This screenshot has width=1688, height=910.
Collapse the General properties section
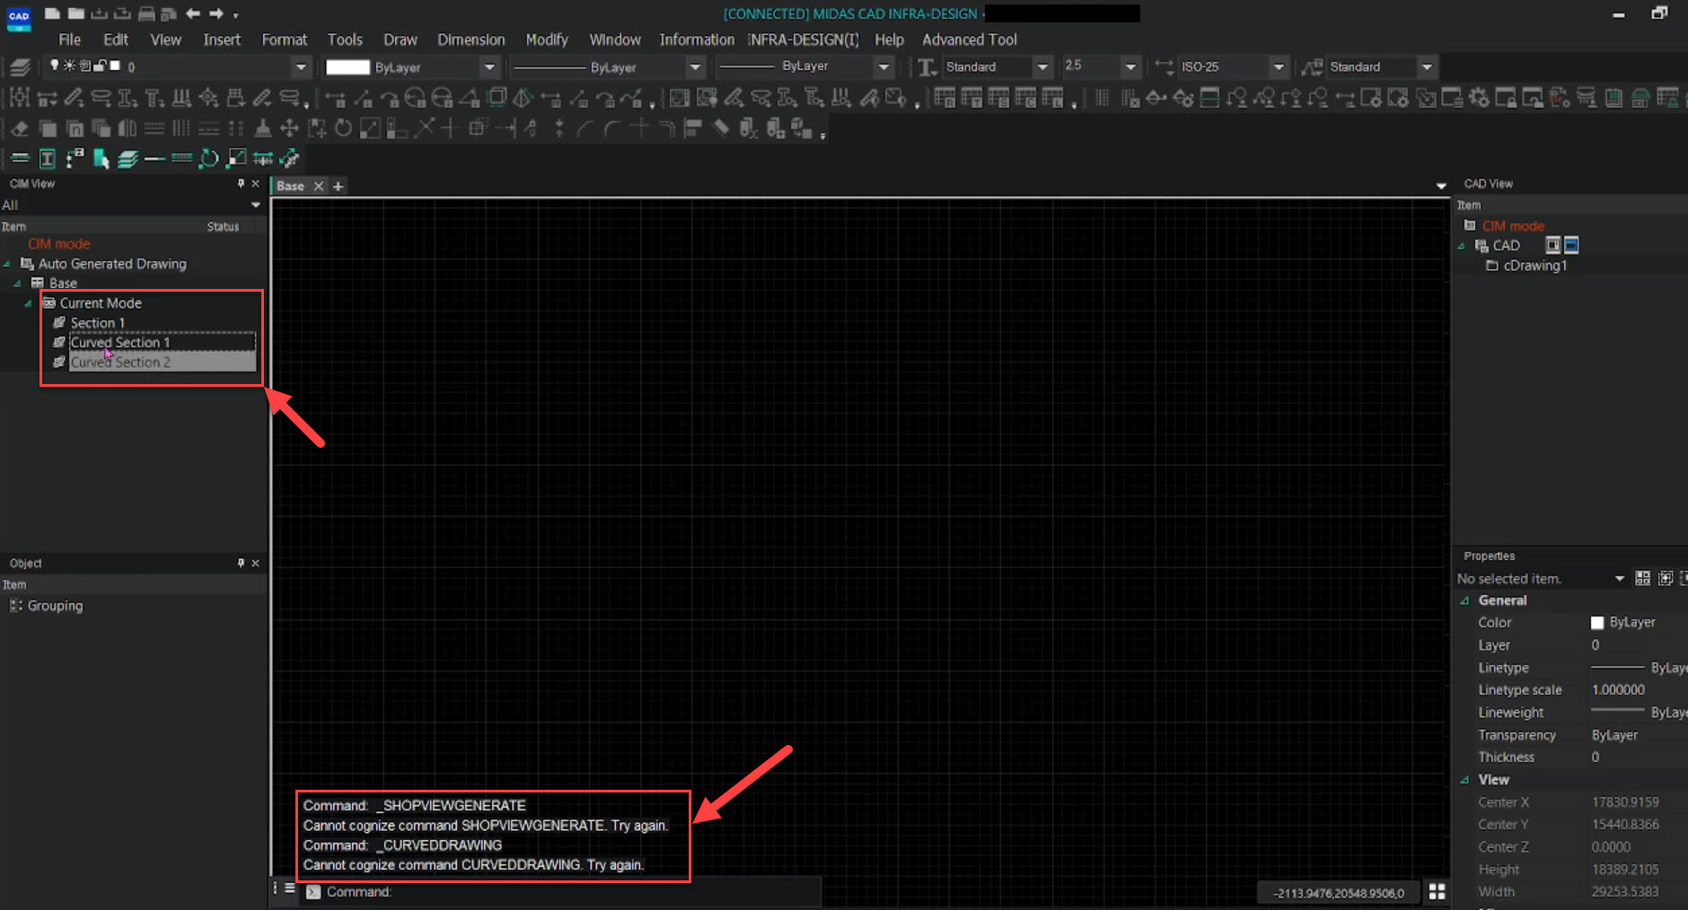point(1464,600)
